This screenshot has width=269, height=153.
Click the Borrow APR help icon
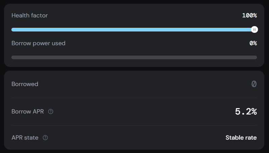click(x=51, y=111)
